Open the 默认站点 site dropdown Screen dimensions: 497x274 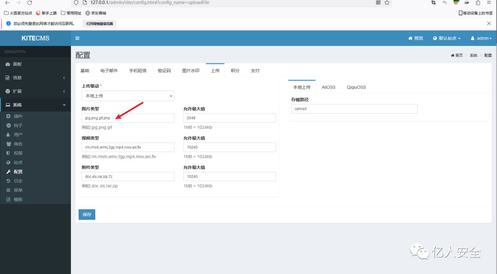click(446, 38)
